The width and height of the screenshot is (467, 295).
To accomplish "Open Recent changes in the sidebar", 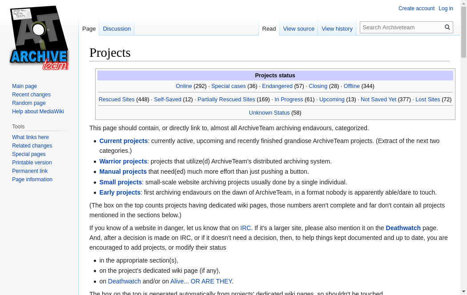I will tap(31, 95).
